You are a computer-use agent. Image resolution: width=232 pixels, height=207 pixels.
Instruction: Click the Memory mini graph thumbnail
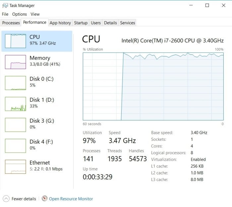coord(15,62)
